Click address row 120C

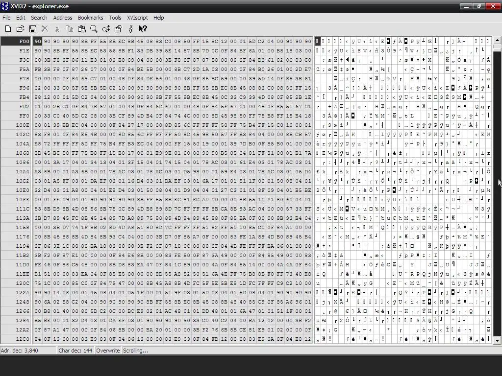[x=16, y=283]
